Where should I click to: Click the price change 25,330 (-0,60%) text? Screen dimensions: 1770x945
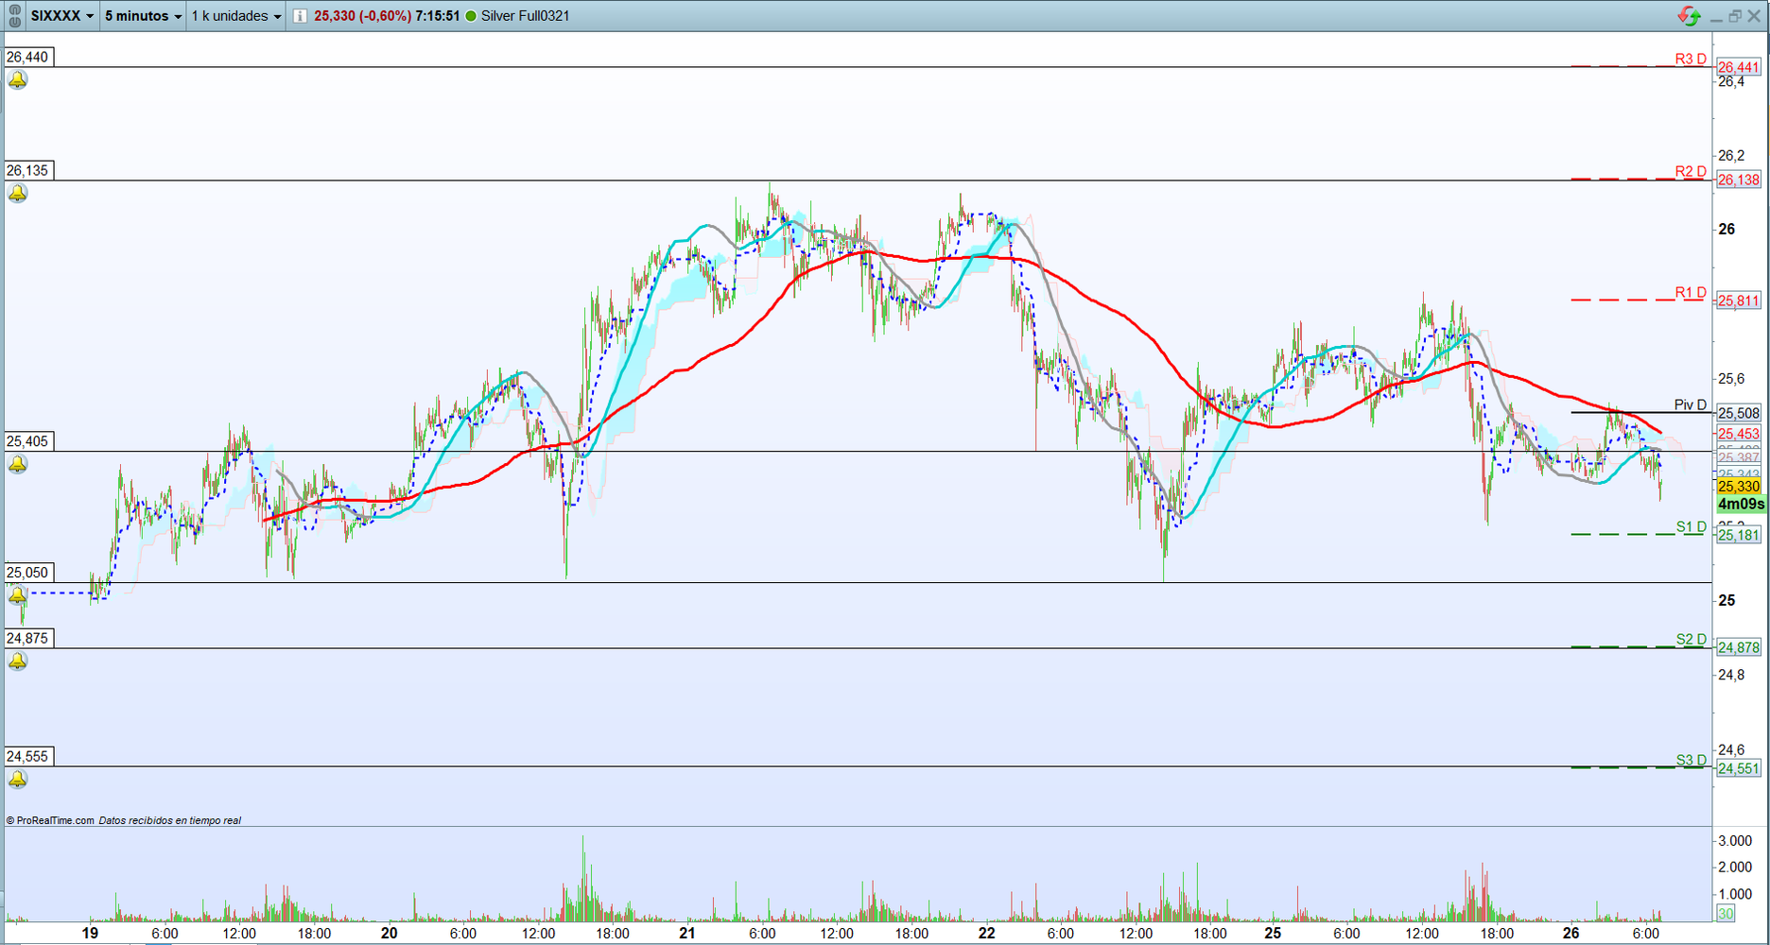362,16
